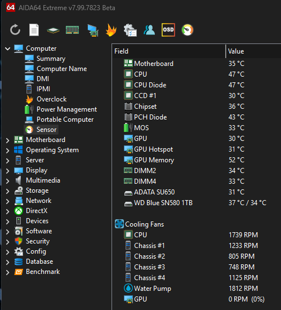281x310 pixels.
Task: Open the Overclock page in sidebar
Action: click(x=52, y=99)
